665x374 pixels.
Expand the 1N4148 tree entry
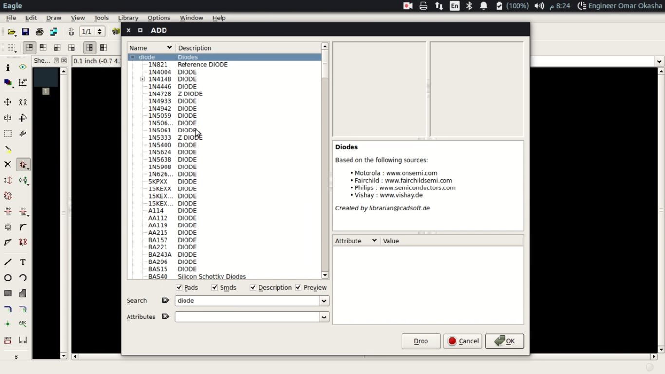click(143, 79)
